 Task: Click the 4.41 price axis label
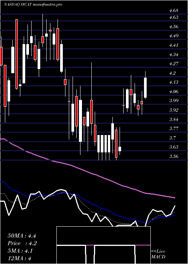click(173, 45)
